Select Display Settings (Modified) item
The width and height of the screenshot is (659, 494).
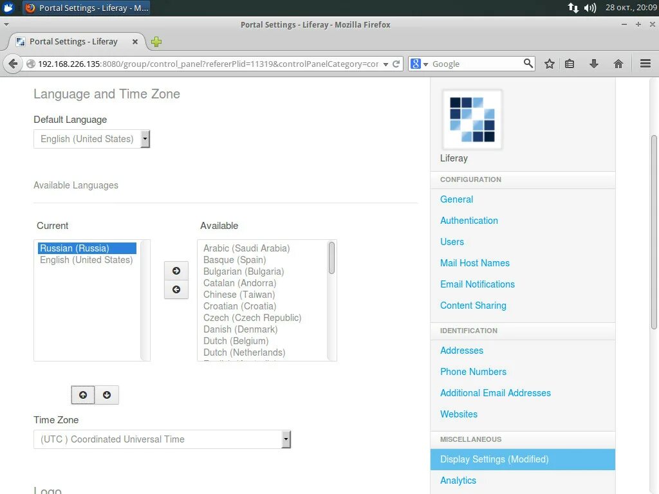click(x=523, y=459)
